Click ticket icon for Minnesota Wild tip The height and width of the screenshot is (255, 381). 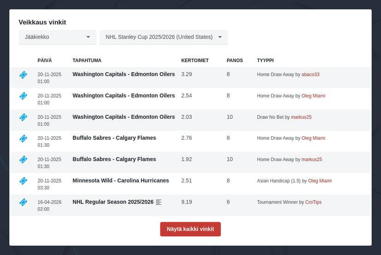click(23, 181)
